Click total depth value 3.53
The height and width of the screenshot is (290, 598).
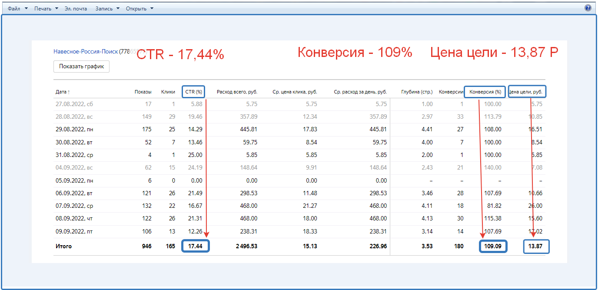(x=427, y=246)
